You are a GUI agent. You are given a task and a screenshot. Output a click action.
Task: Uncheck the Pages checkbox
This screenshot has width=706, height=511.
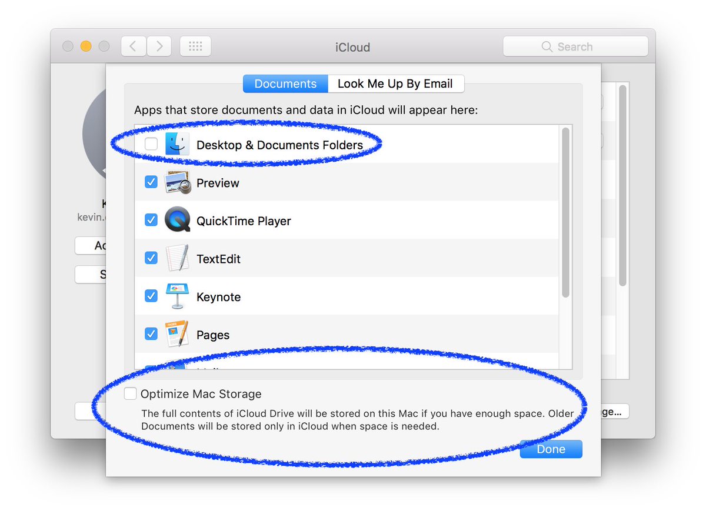tap(151, 334)
